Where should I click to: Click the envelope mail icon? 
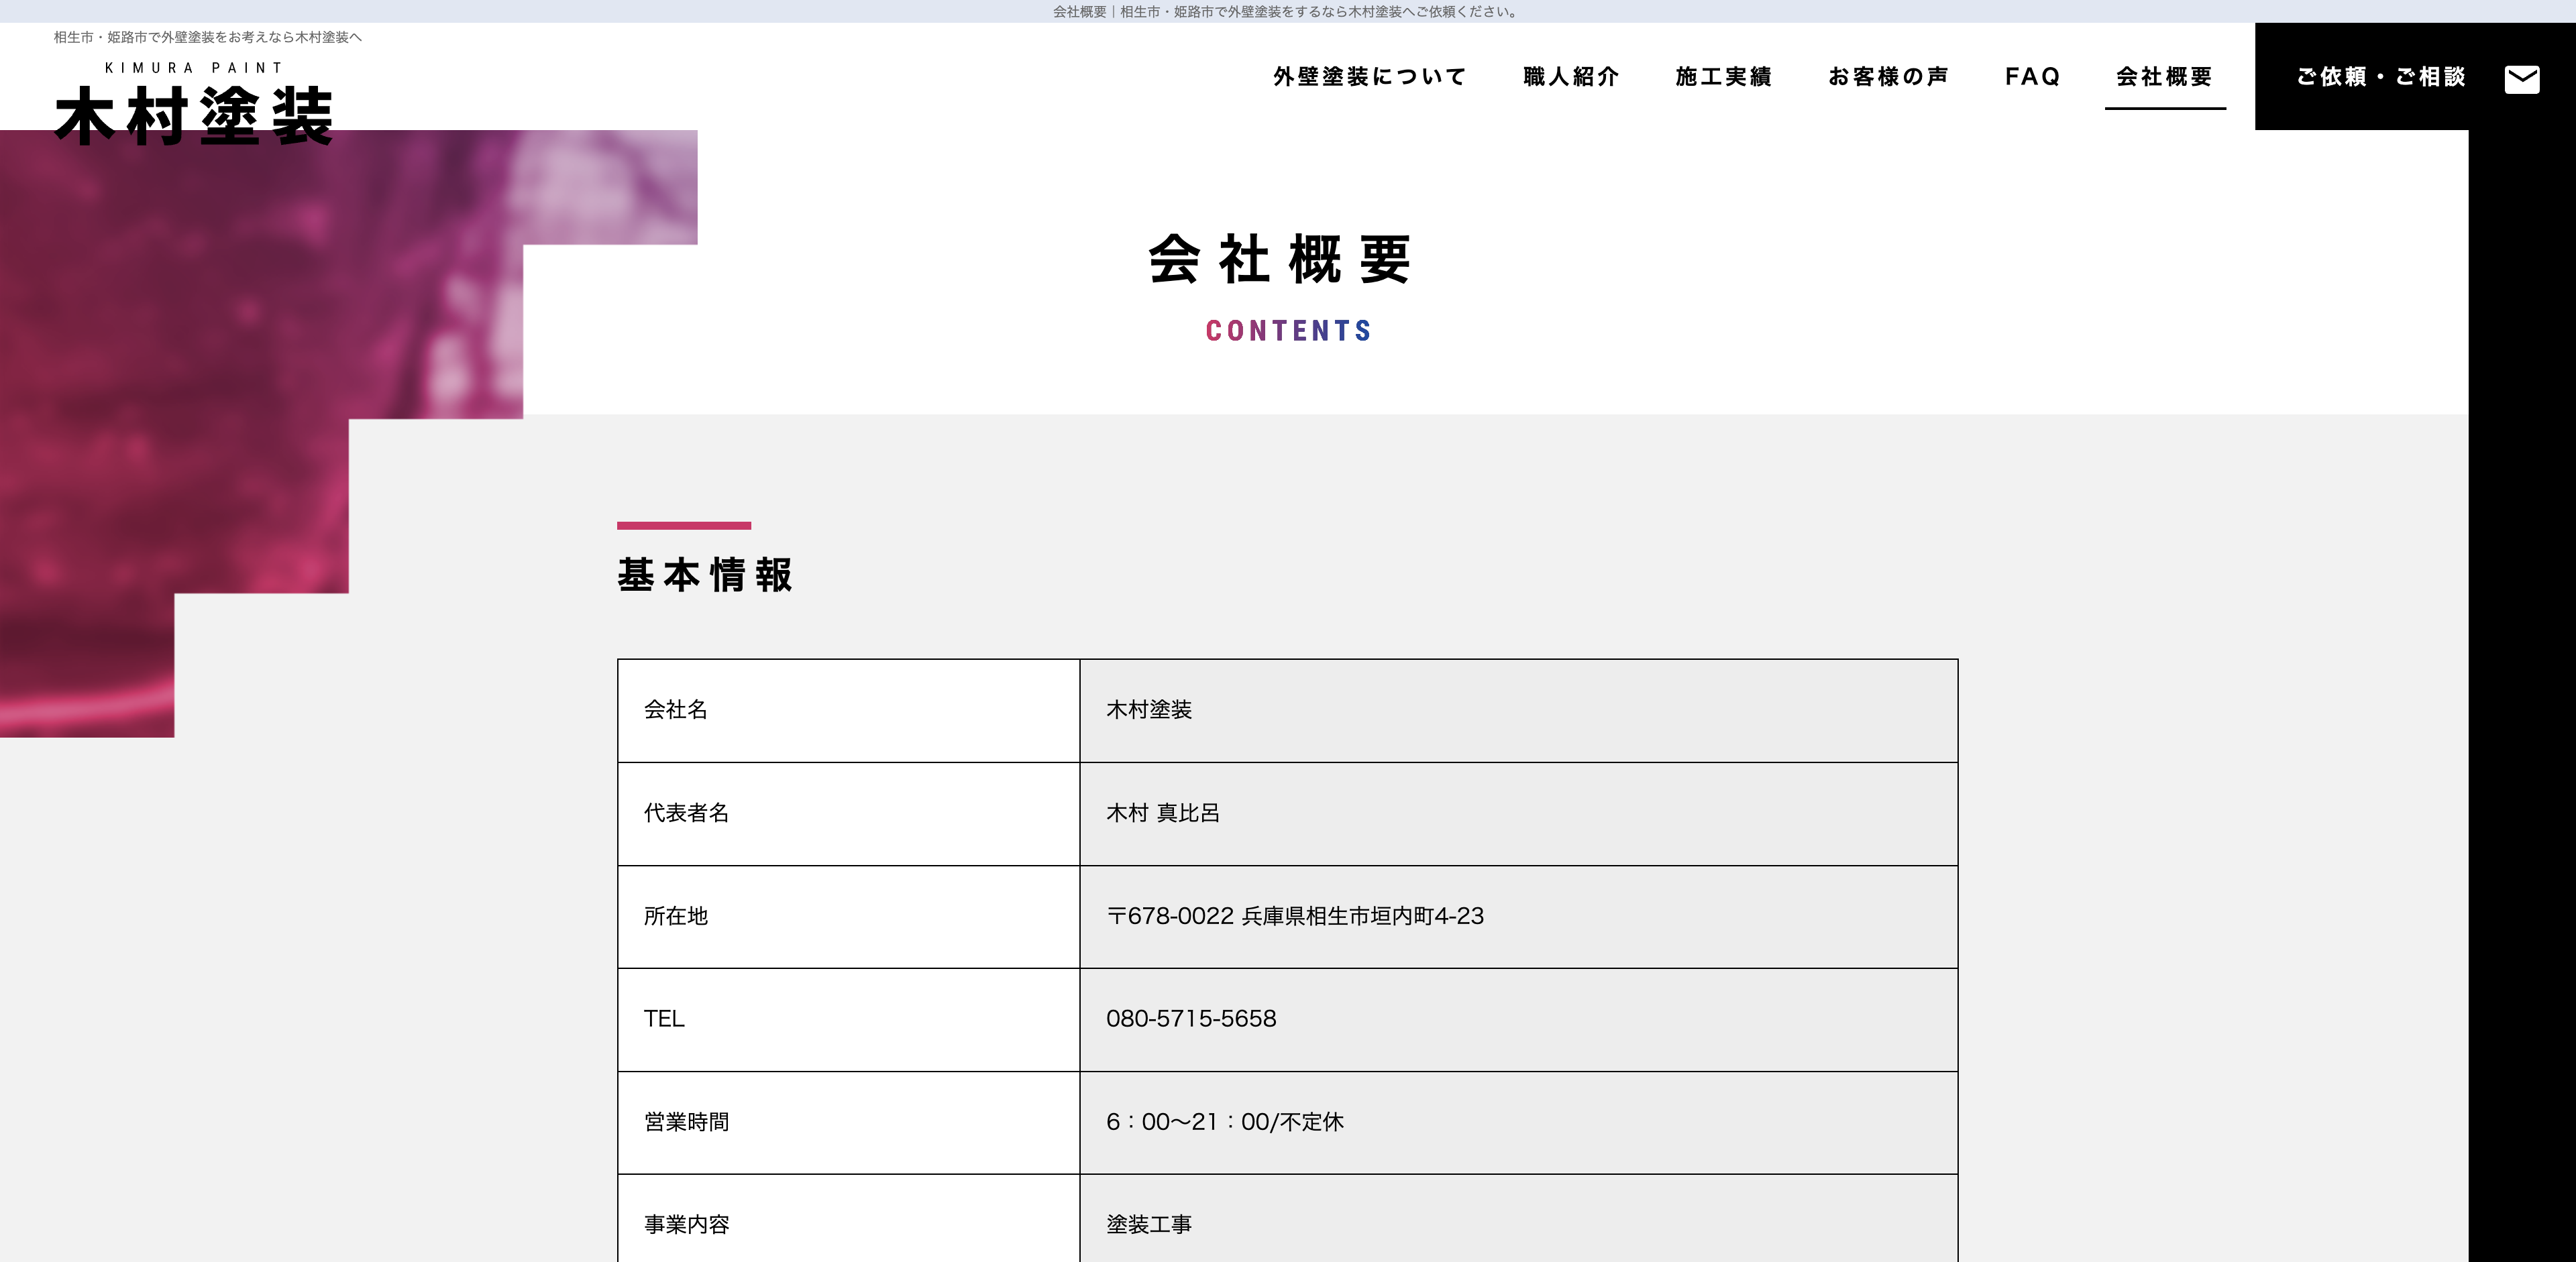2521,79
